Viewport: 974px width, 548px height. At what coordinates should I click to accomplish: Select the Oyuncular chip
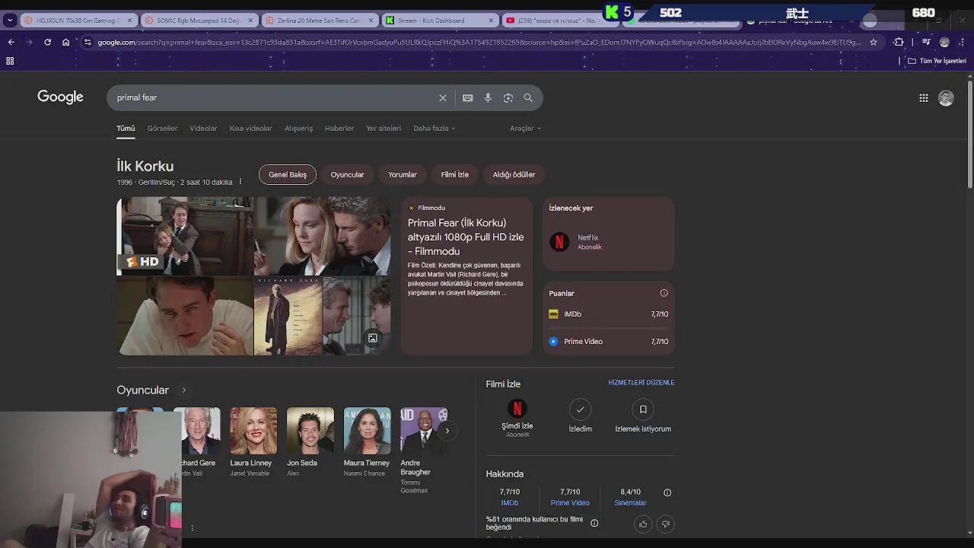pos(347,174)
